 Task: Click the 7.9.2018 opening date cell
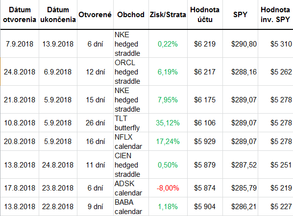tap(20, 44)
